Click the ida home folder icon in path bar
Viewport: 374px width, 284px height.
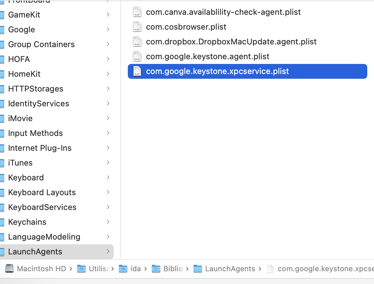click(123, 269)
